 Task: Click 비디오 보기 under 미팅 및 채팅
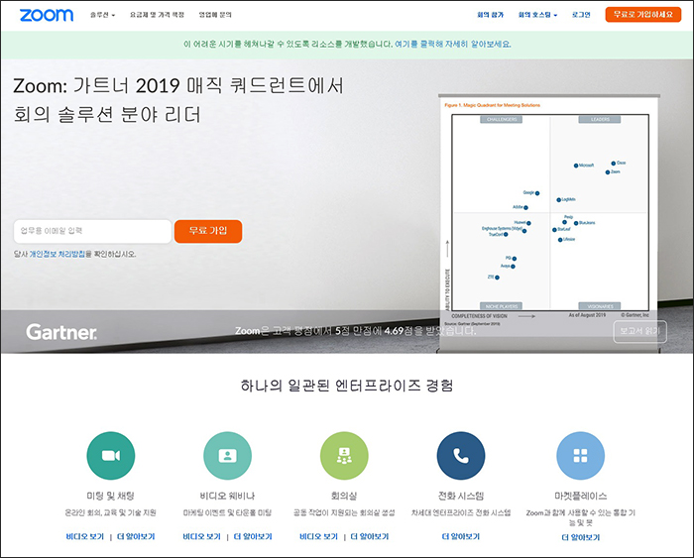click(85, 537)
